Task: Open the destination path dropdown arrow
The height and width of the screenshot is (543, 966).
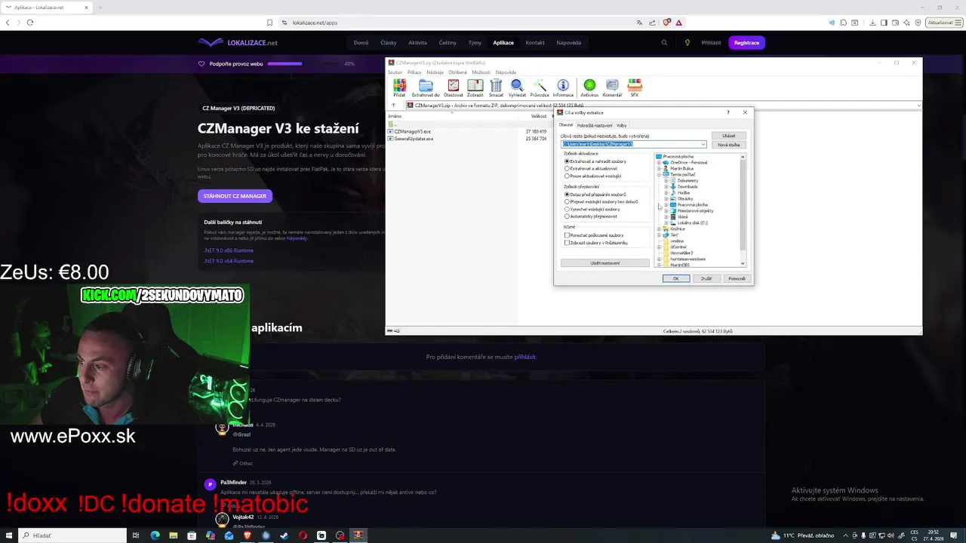Action: click(x=703, y=144)
